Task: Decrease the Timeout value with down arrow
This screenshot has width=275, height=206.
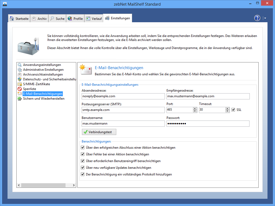Action: point(227,111)
